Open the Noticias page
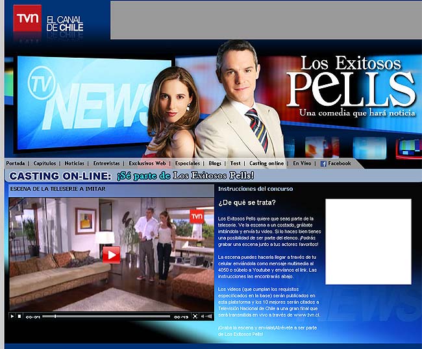Screen dimensions: 422x349 point(75,163)
